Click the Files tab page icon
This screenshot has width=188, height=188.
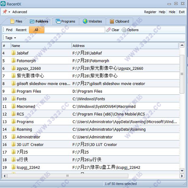pyautogui.click(x=12, y=21)
